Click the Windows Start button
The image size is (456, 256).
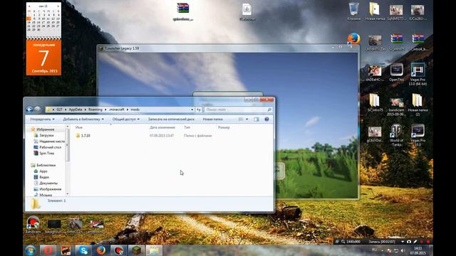coord(31,250)
